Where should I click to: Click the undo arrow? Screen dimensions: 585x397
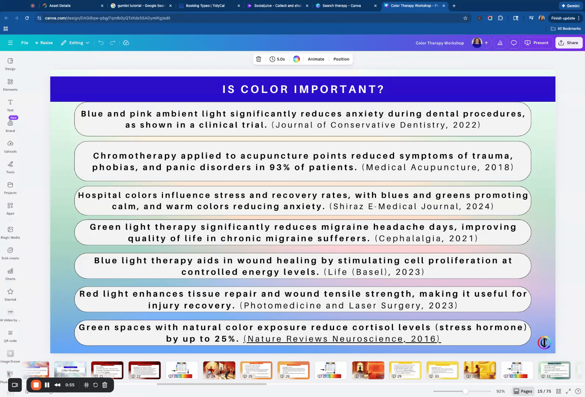pyautogui.click(x=101, y=43)
